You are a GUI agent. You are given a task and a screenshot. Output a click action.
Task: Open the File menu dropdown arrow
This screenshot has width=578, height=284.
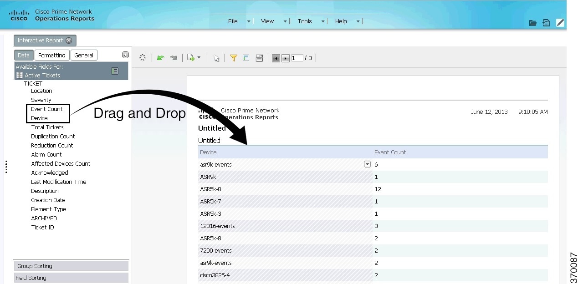pyautogui.click(x=248, y=21)
